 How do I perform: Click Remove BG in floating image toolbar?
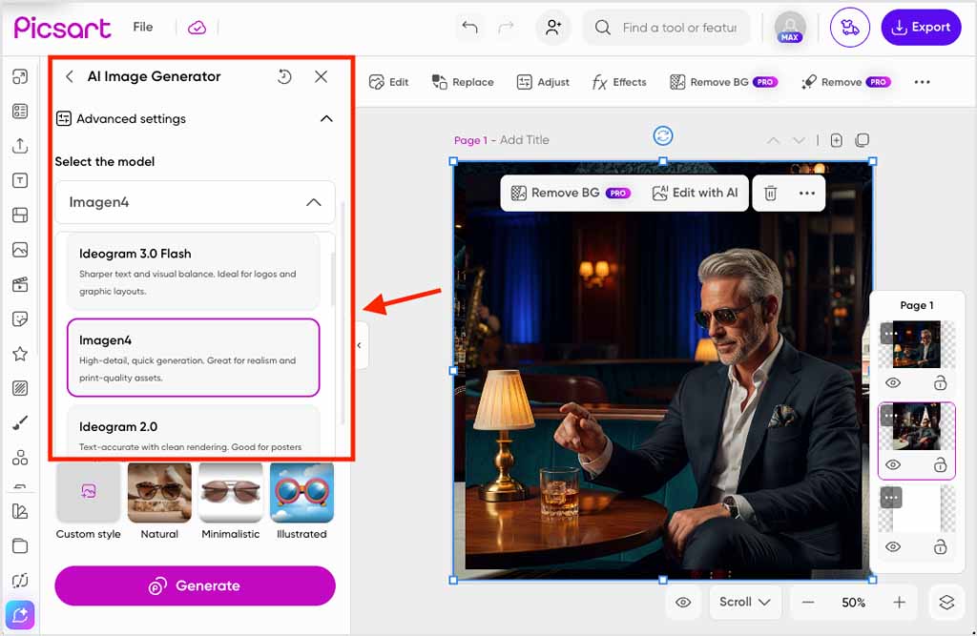click(571, 194)
